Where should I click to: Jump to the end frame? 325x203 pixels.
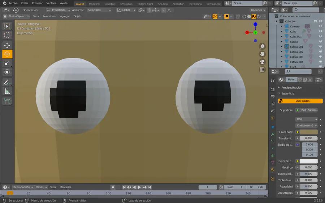pos(149,187)
